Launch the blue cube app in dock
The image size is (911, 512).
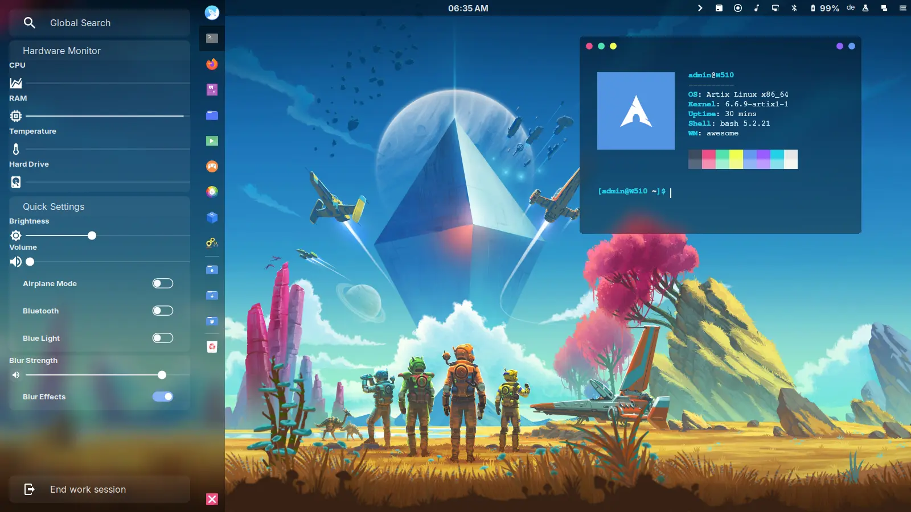[212, 217]
